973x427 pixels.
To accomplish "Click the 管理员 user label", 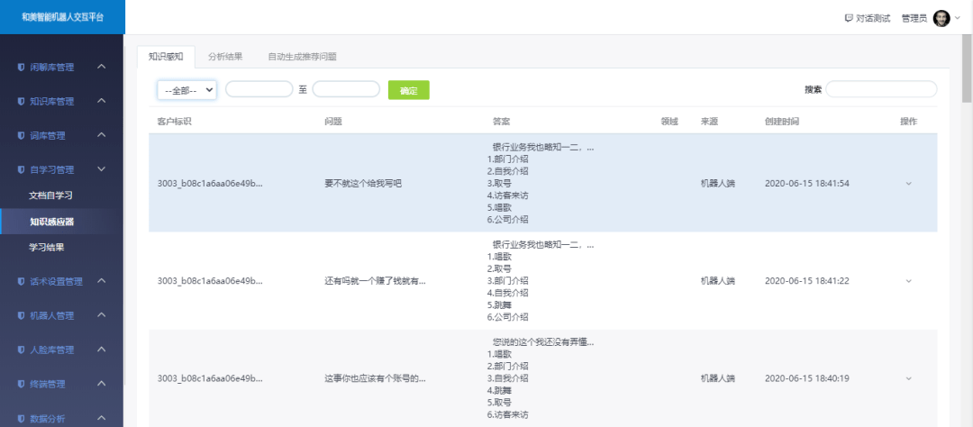I will [914, 19].
